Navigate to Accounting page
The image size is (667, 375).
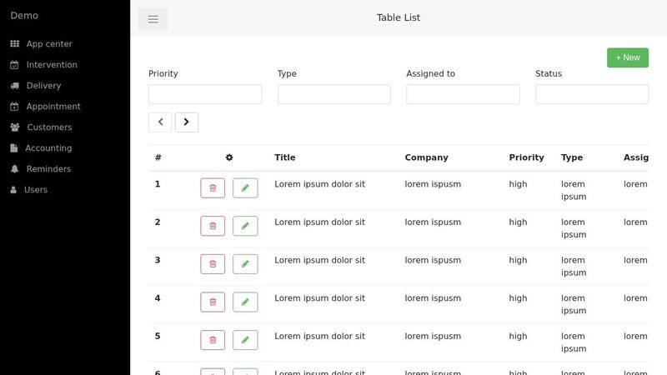pyautogui.click(x=48, y=148)
